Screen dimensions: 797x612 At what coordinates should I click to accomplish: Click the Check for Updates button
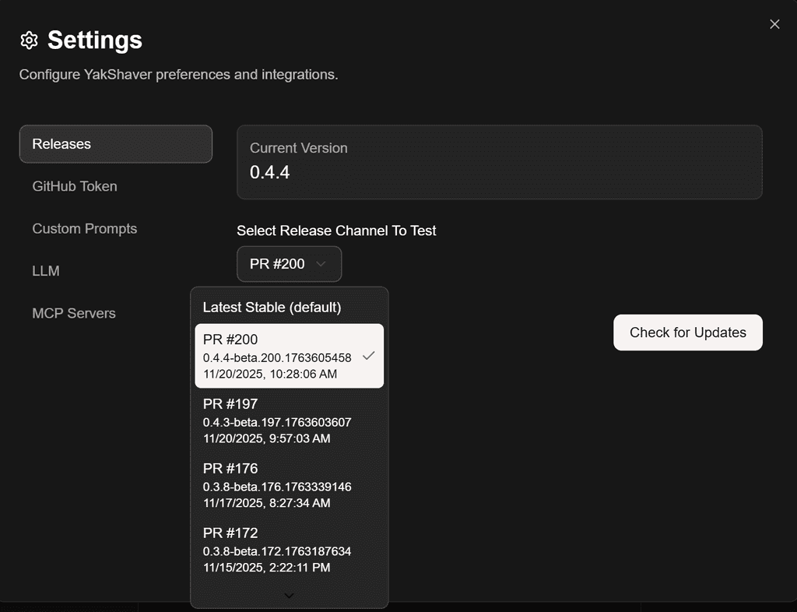(687, 332)
